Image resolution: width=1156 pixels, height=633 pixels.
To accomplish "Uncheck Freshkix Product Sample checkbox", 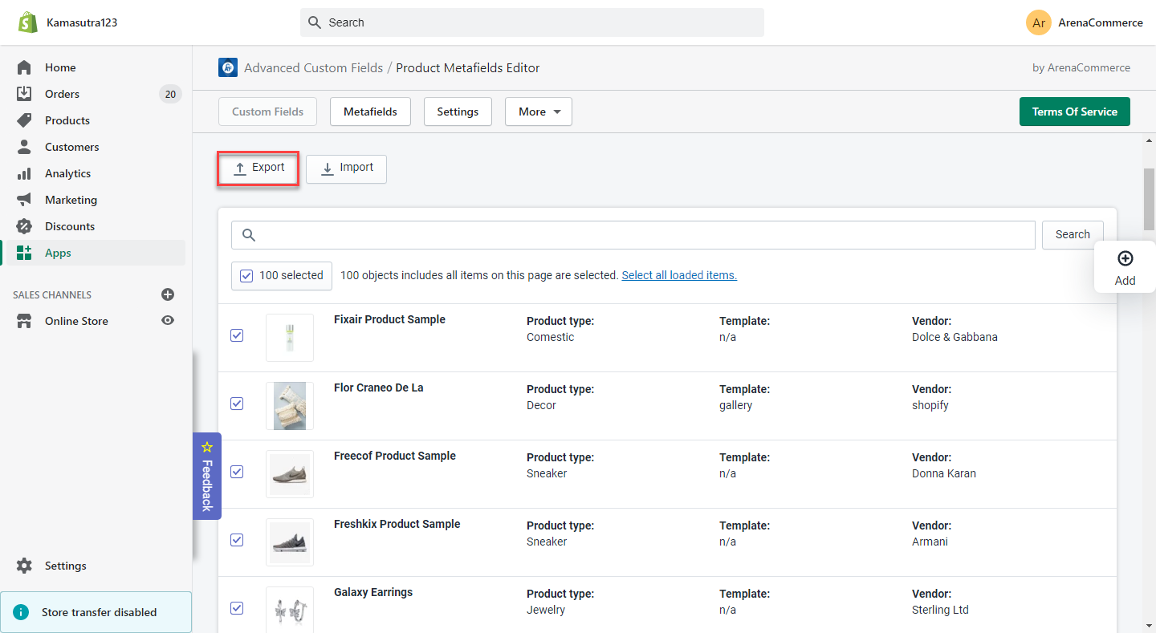I will coord(237,540).
